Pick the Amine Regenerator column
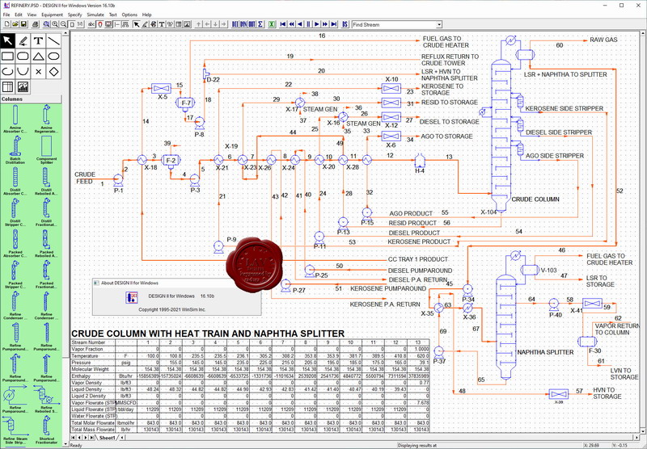The image size is (647, 449). coord(46,119)
